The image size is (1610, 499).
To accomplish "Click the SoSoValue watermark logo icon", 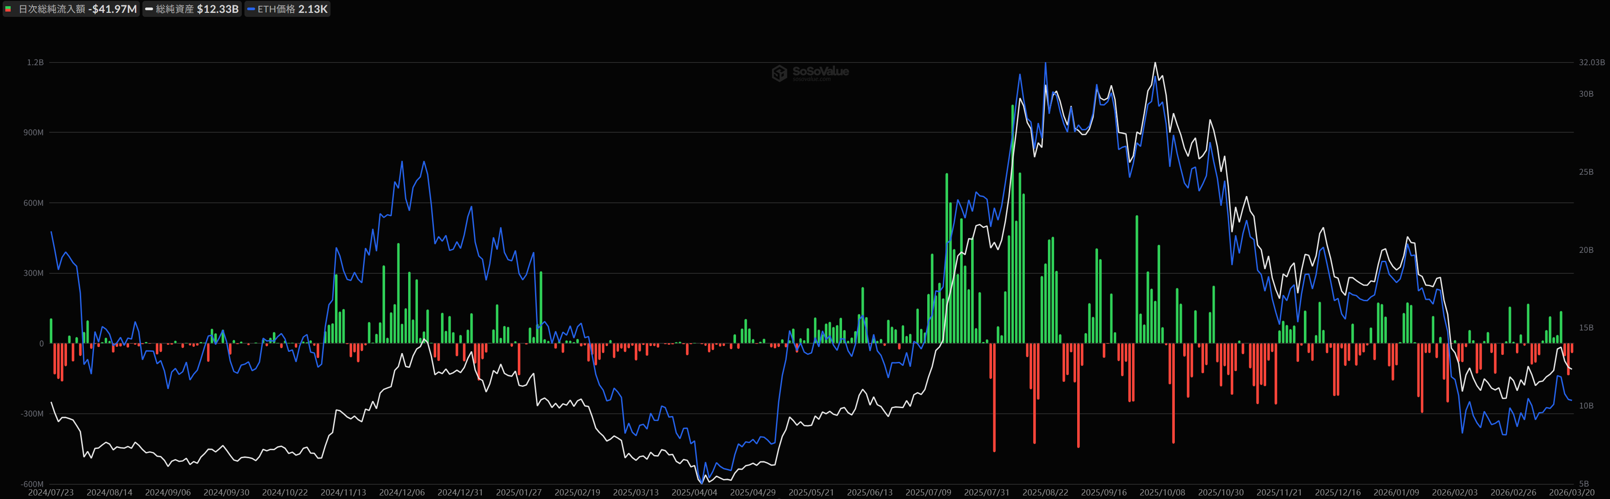I will point(779,73).
